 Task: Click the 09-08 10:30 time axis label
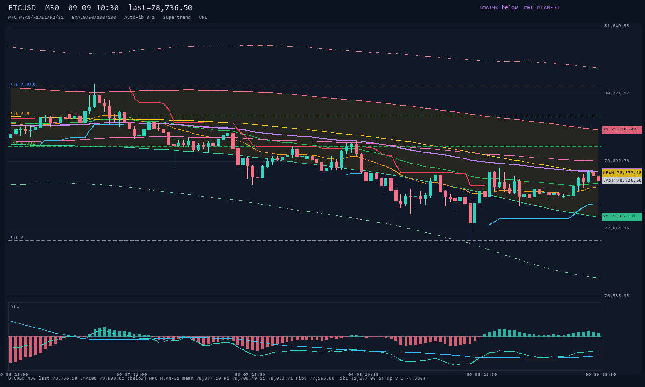pos(364,375)
